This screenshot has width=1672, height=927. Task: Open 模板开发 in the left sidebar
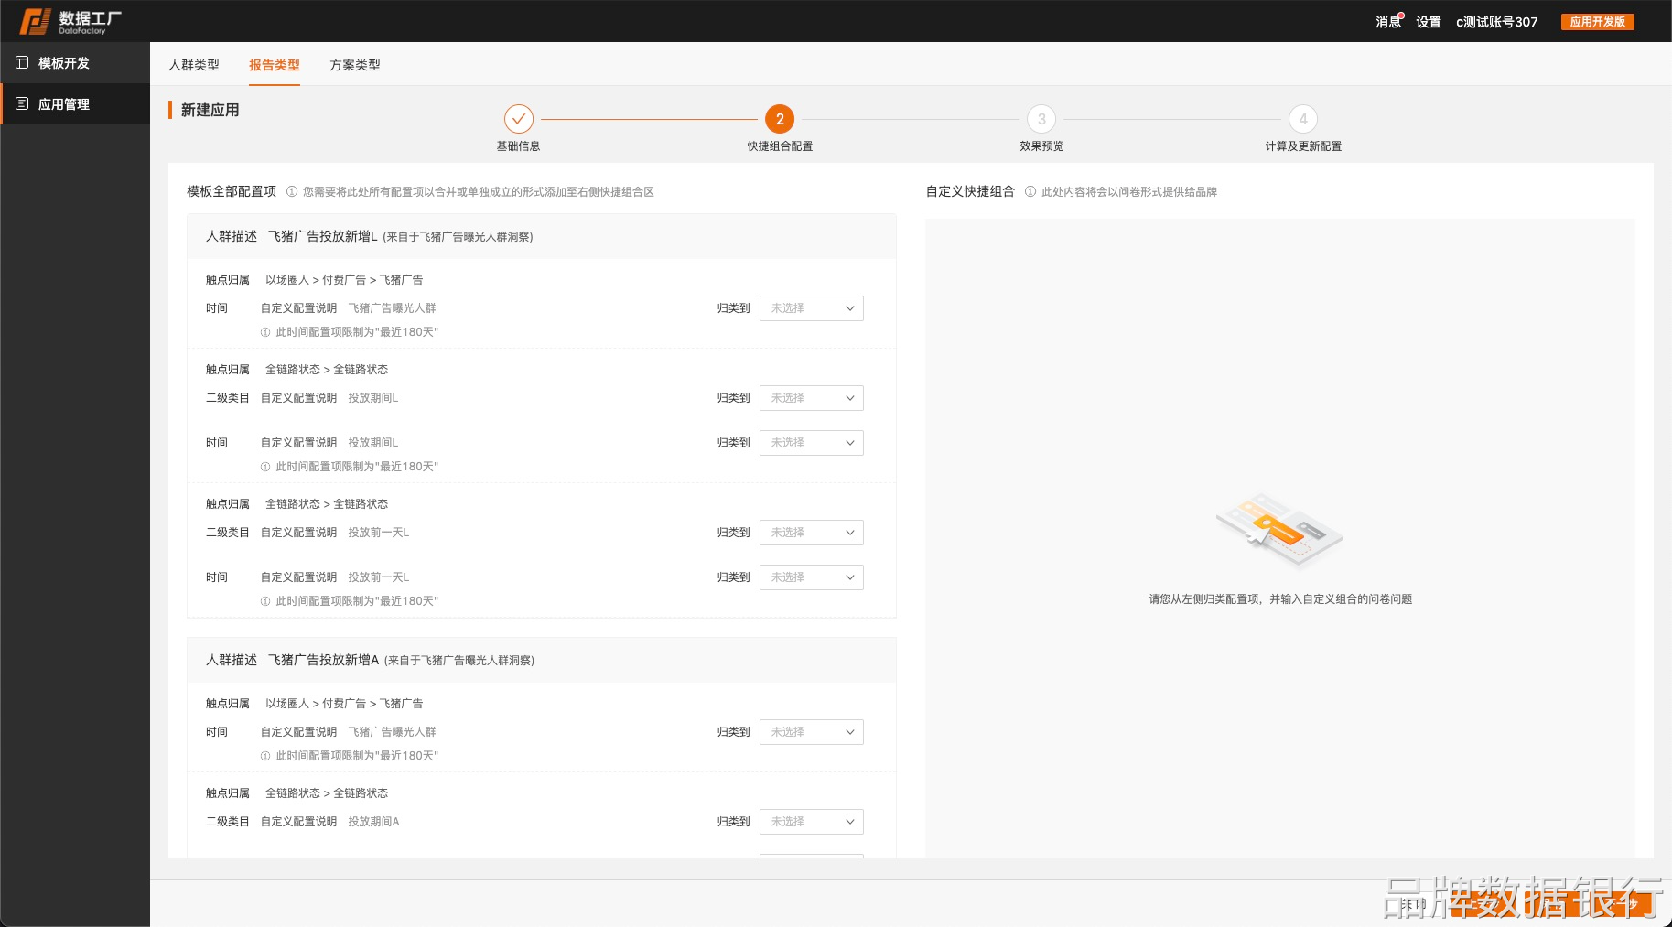[x=75, y=63]
